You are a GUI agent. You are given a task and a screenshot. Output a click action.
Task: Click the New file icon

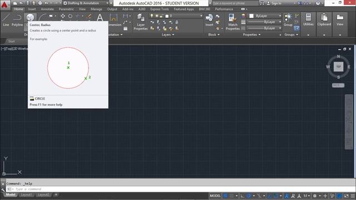(x=15, y=3)
